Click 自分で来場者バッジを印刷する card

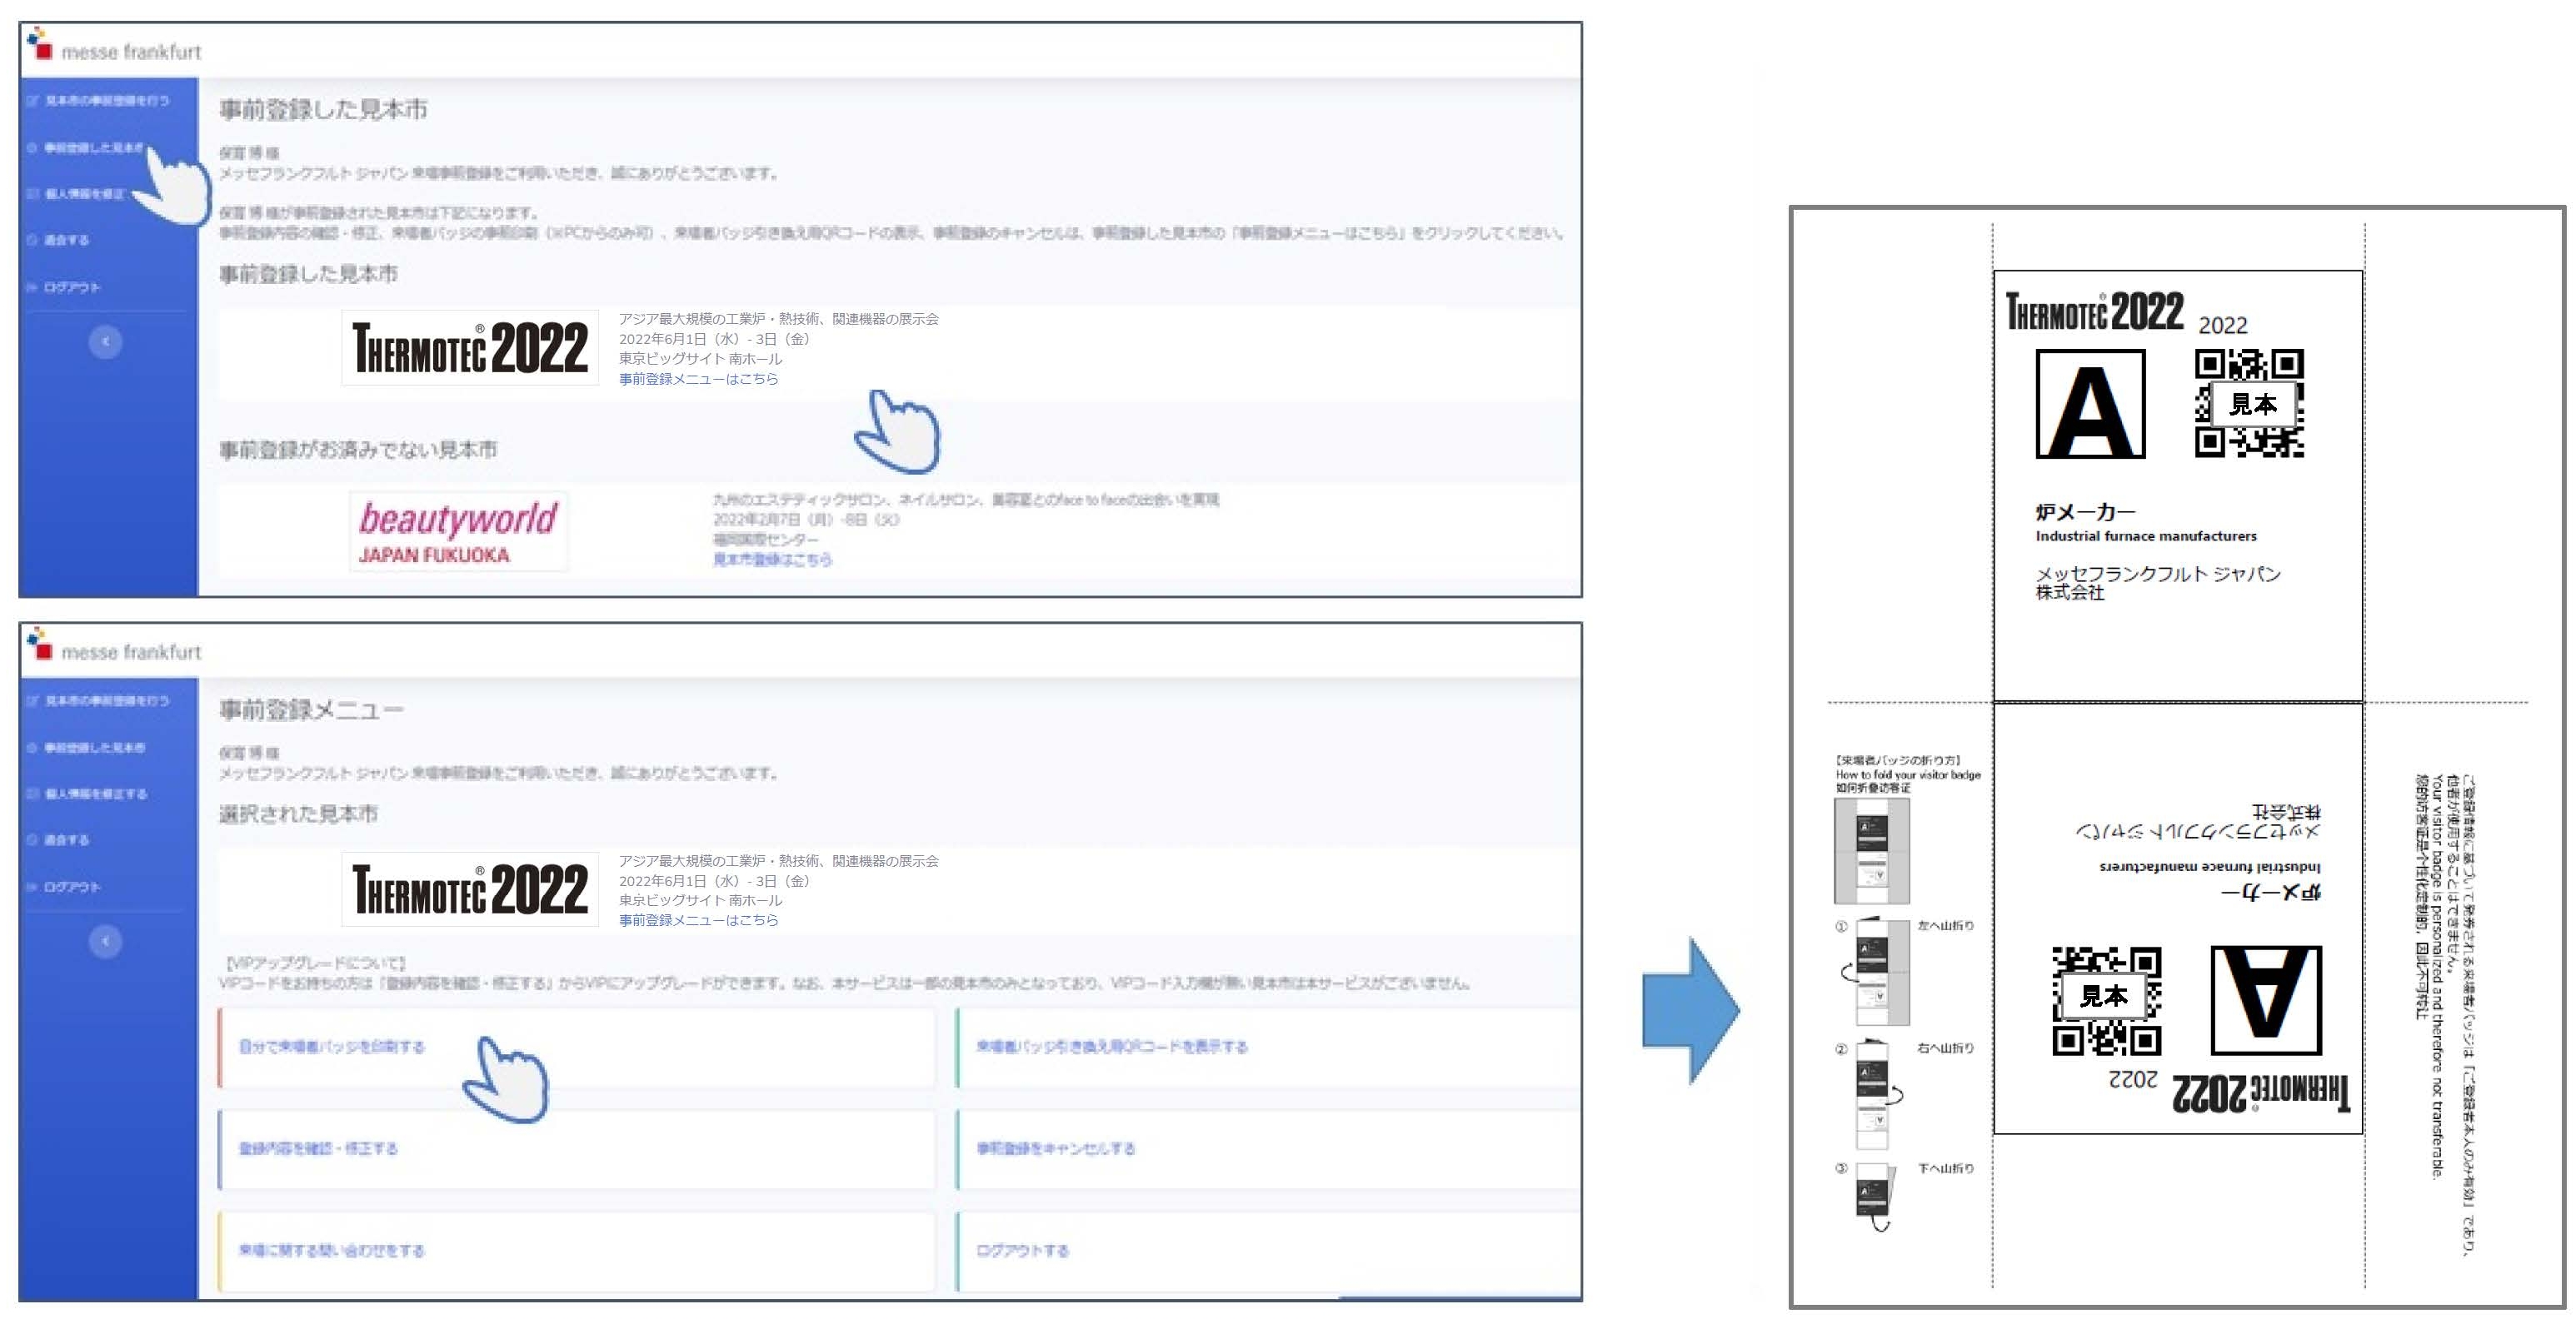[576, 1048]
